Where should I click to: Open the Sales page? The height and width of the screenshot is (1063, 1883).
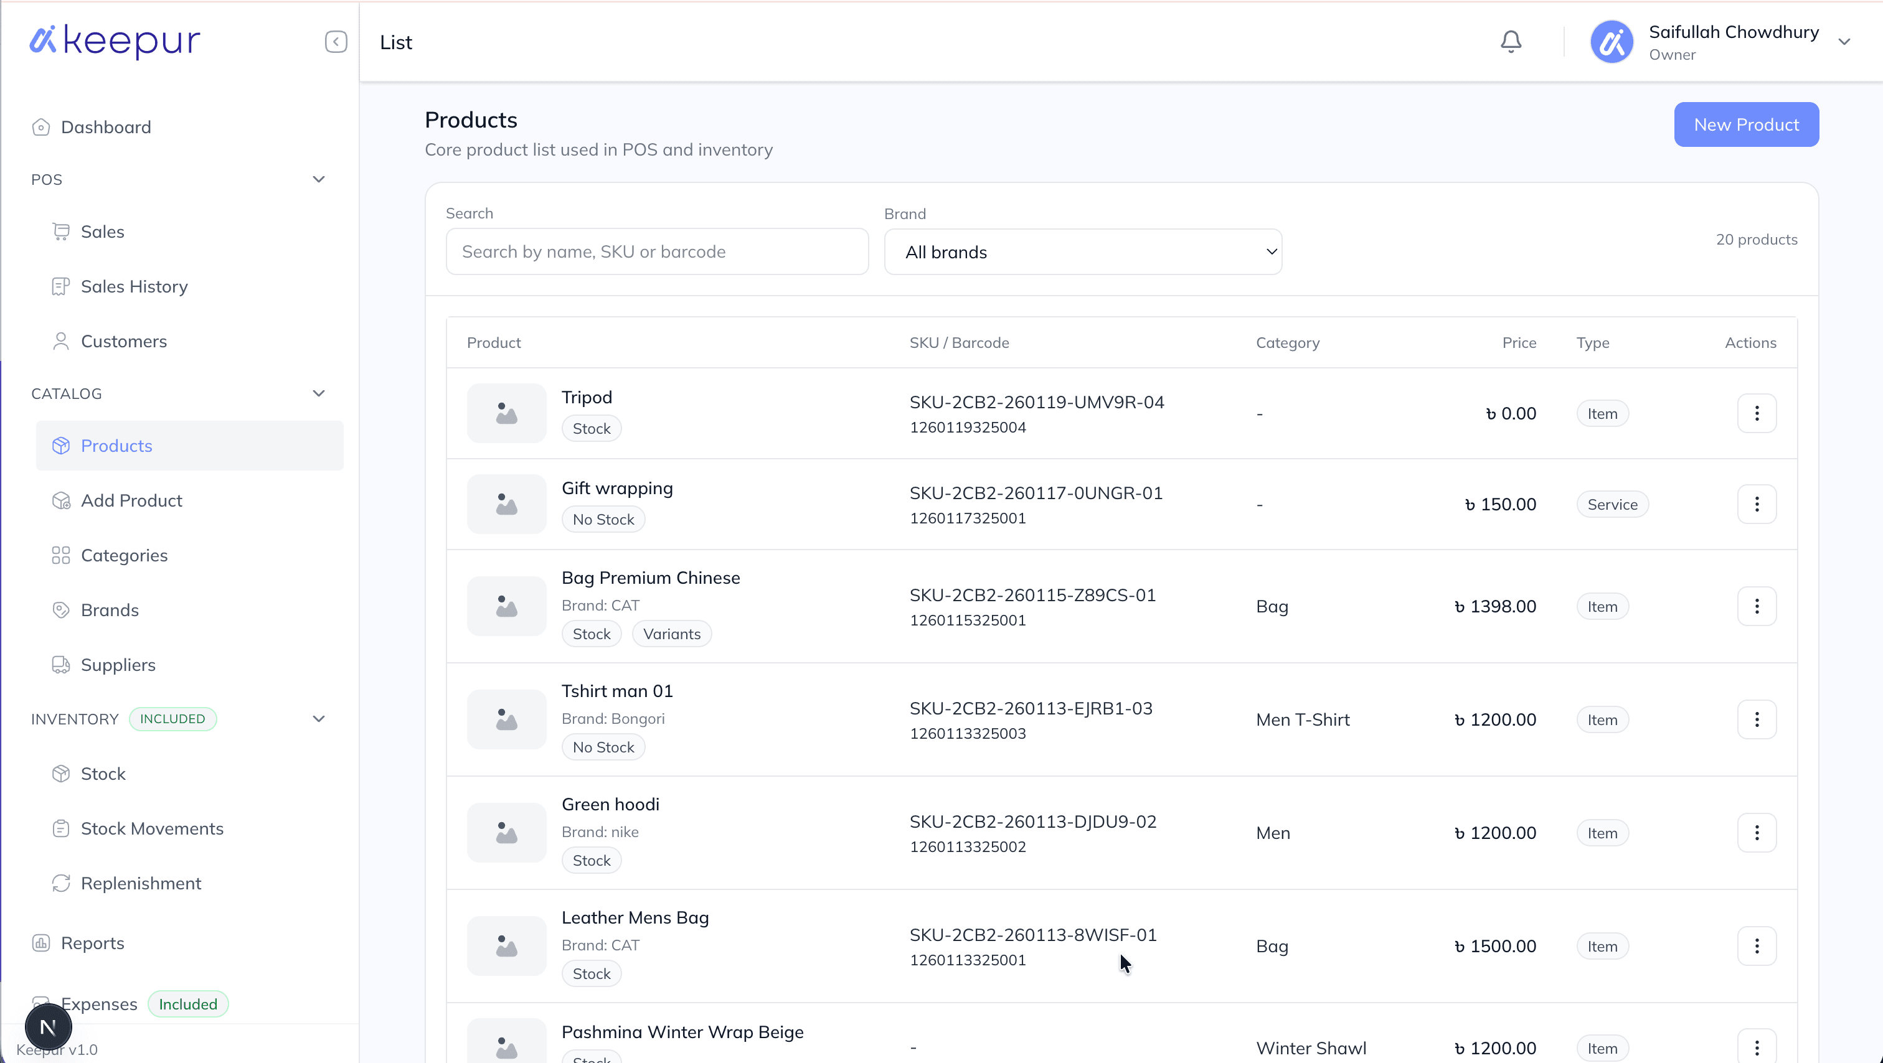point(102,232)
